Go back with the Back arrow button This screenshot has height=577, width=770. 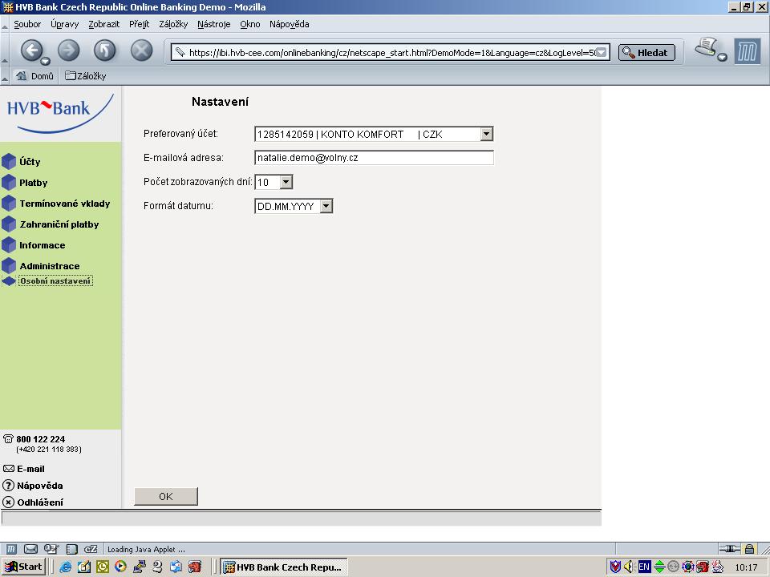pos(31,50)
